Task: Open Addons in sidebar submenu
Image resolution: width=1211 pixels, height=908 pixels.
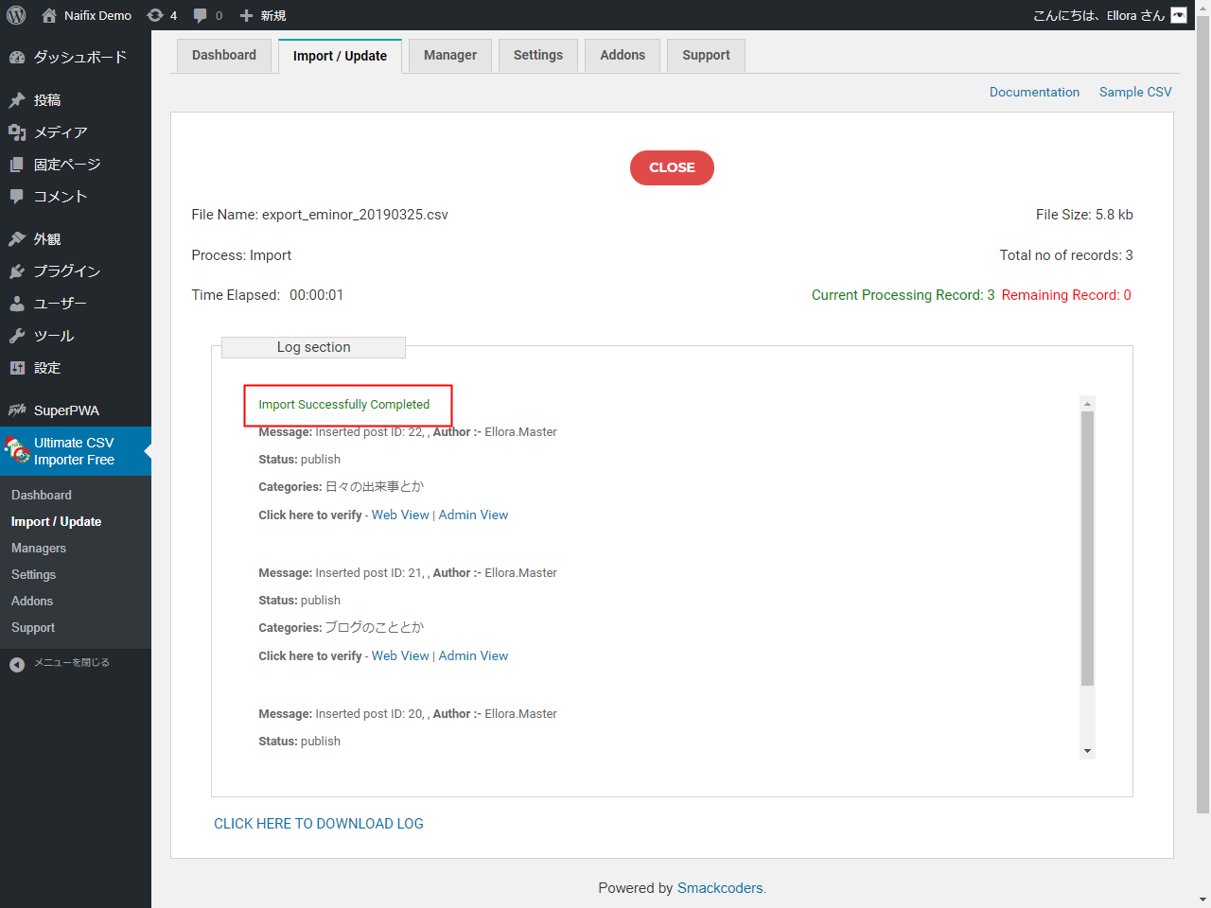Action: pos(32,601)
